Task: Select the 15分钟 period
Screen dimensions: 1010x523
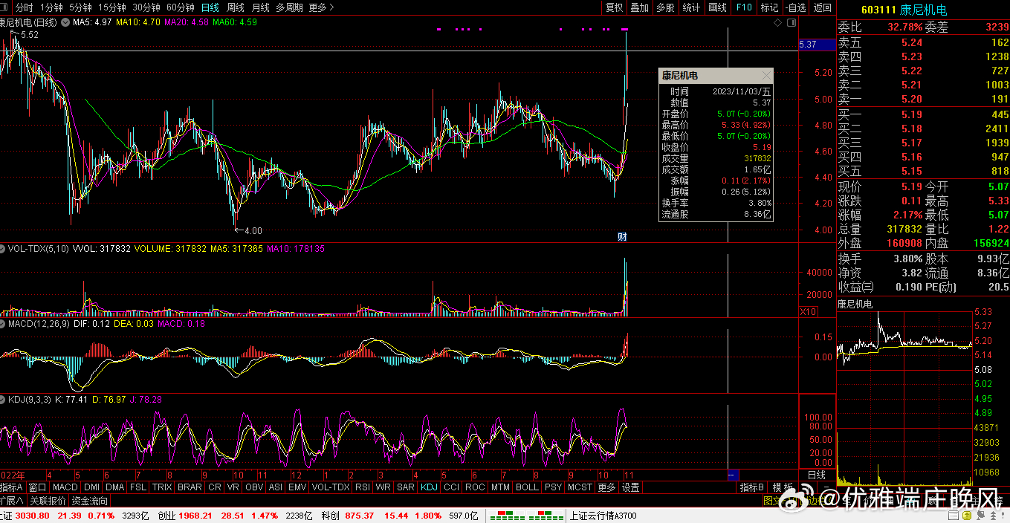Action: 112,7
